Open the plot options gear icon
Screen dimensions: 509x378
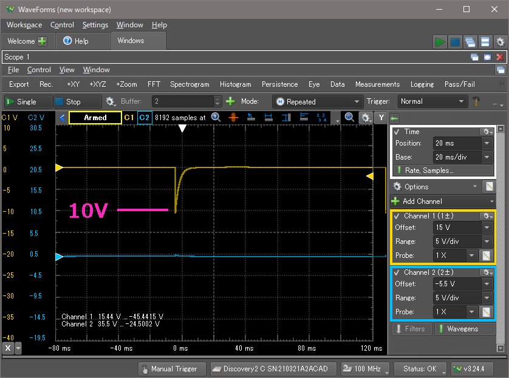(x=364, y=118)
